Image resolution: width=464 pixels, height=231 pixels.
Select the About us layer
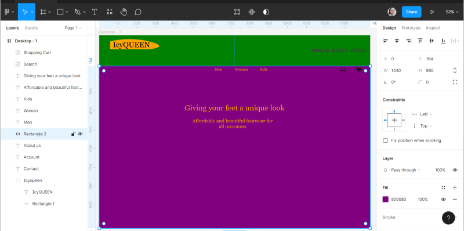coord(44,146)
